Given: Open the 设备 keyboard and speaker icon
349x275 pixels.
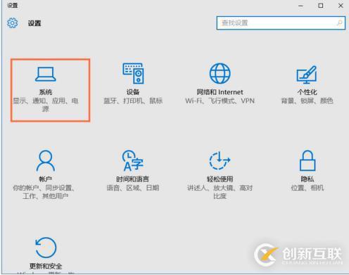Looking at the screenshot, I should pos(133,73).
